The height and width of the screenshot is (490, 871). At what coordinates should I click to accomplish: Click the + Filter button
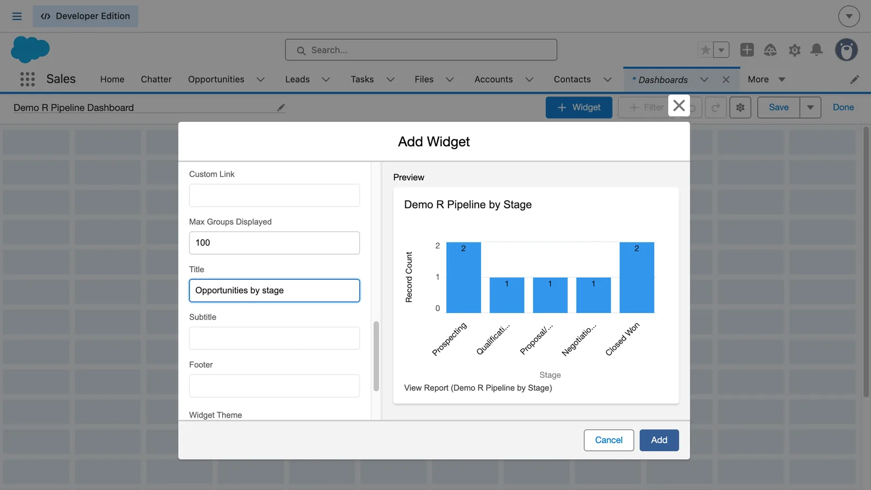tap(646, 108)
